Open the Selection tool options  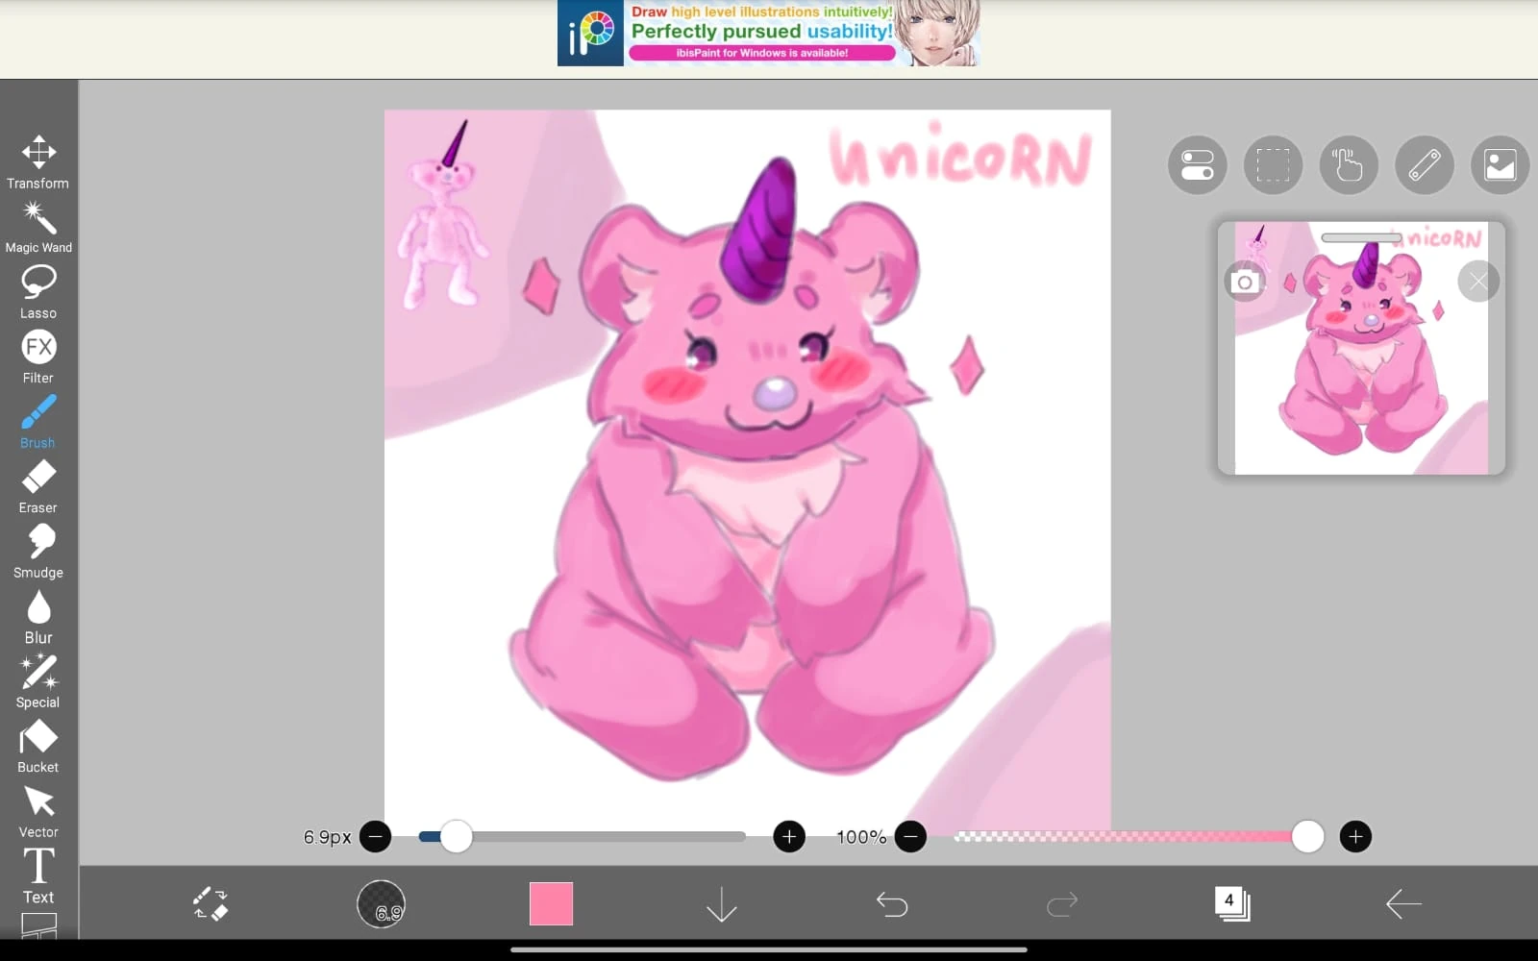(1273, 165)
